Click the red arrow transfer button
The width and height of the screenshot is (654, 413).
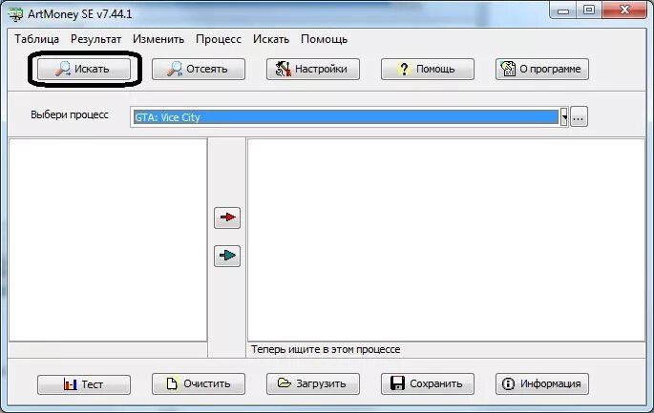(x=227, y=217)
